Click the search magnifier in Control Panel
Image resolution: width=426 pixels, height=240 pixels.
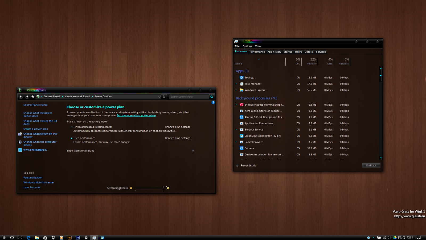tap(212, 97)
